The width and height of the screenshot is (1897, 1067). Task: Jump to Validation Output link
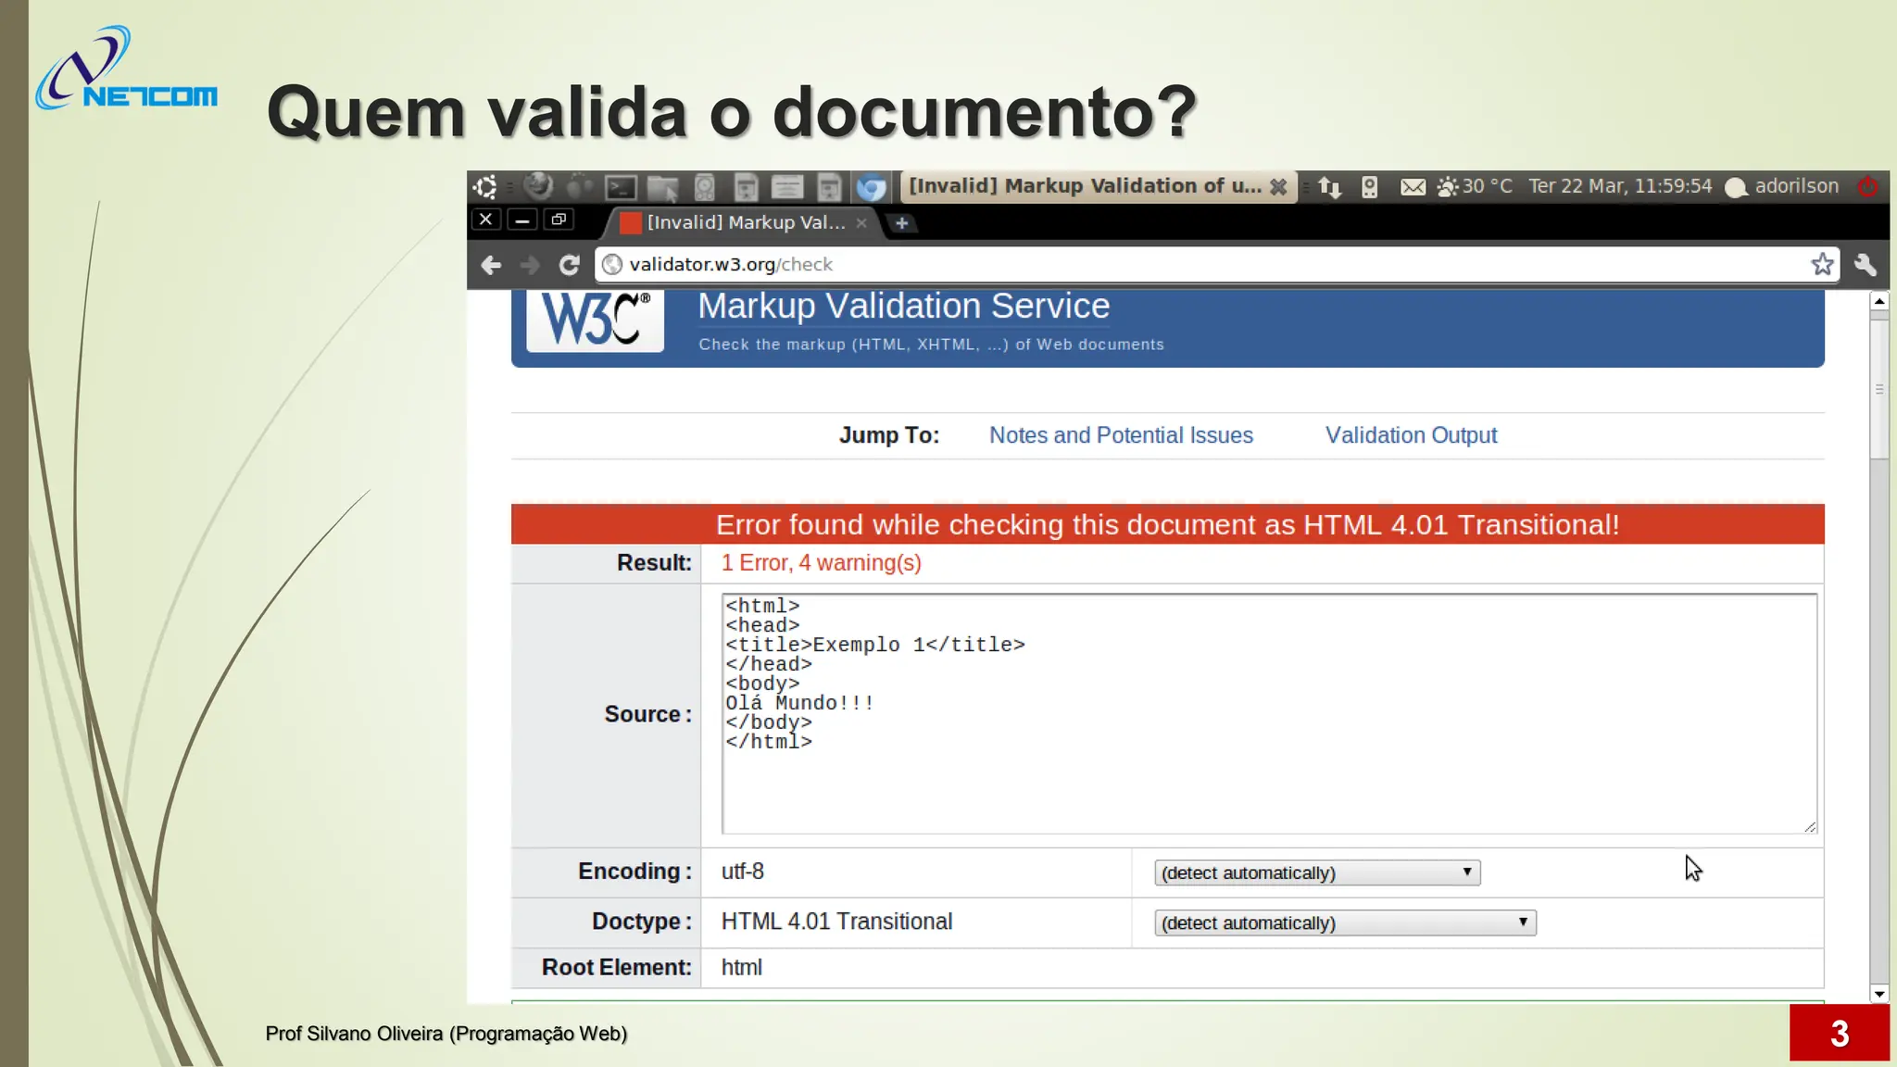(x=1411, y=435)
